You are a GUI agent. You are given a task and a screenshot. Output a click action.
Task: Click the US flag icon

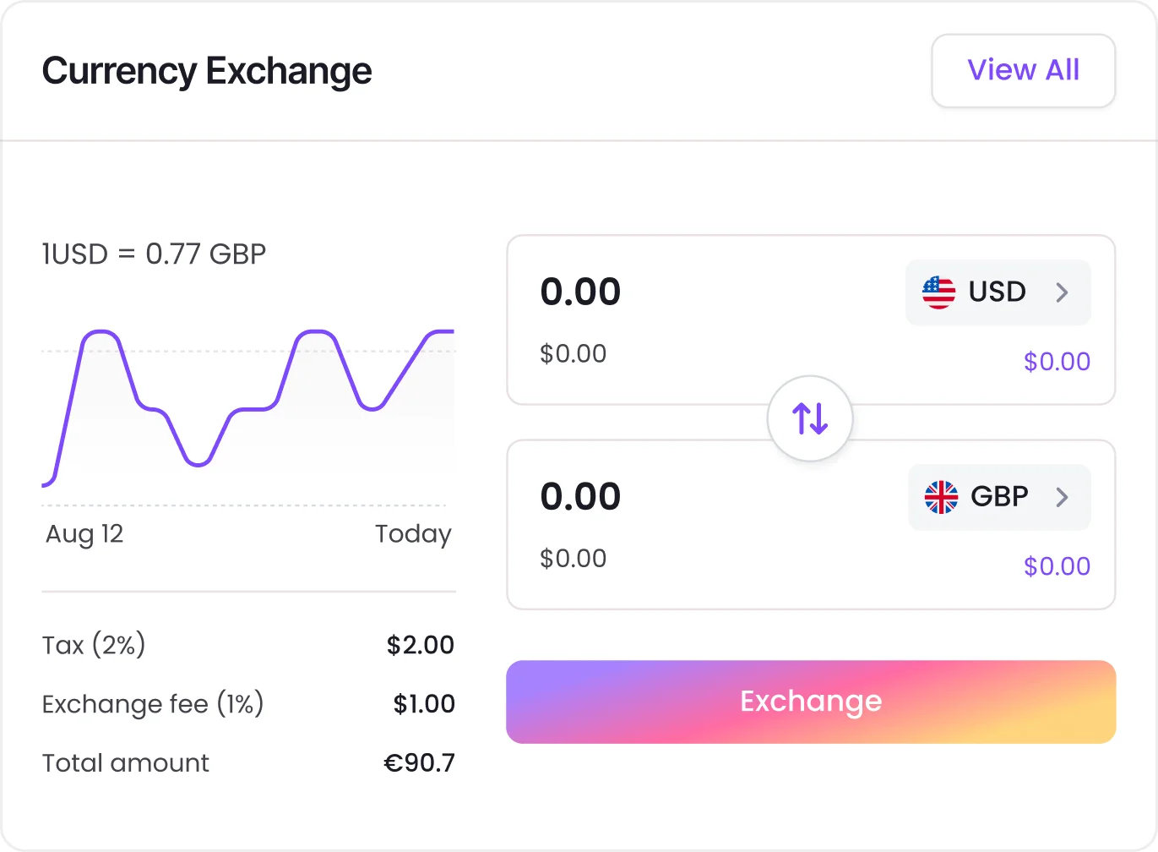pos(938,292)
